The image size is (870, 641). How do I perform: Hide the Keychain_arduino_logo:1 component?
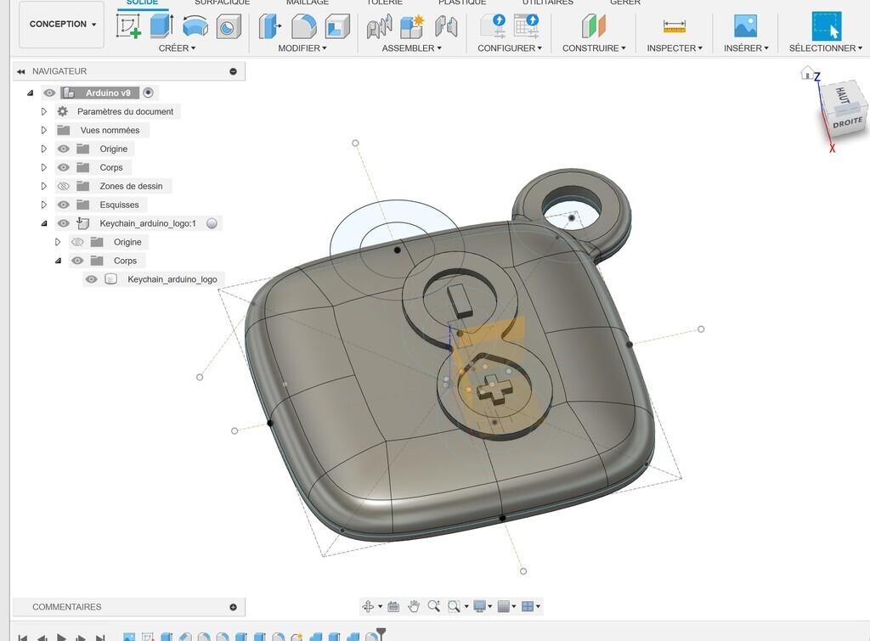[64, 223]
